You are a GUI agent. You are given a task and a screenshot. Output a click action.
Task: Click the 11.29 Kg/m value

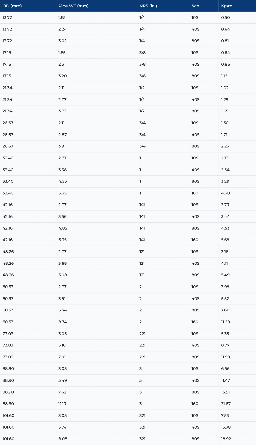coord(225,322)
